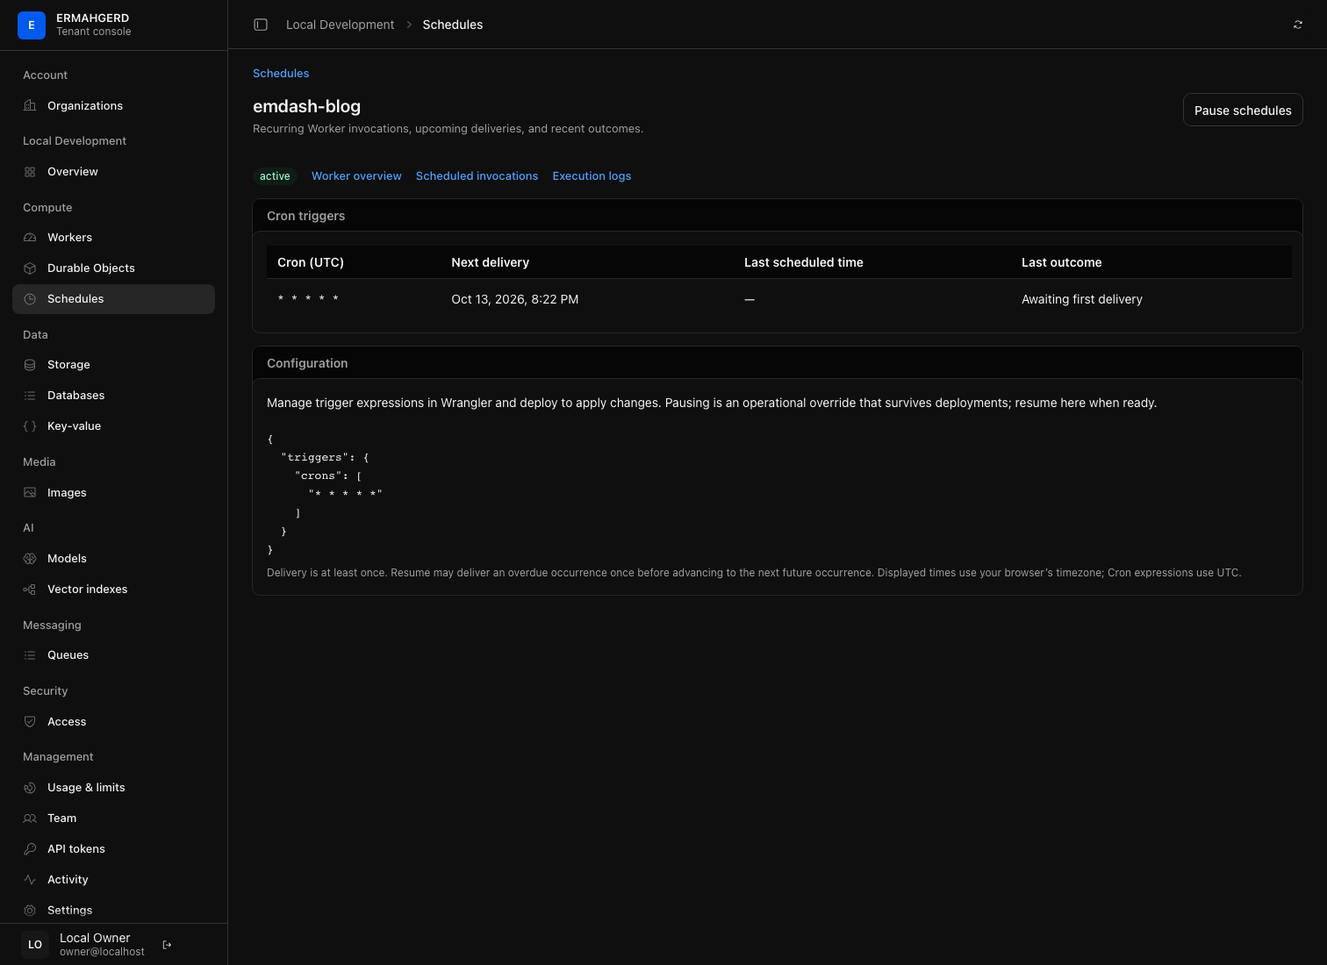The width and height of the screenshot is (1327, 965).
Task: Open the Databases section
Action: (x=114, y=396)
